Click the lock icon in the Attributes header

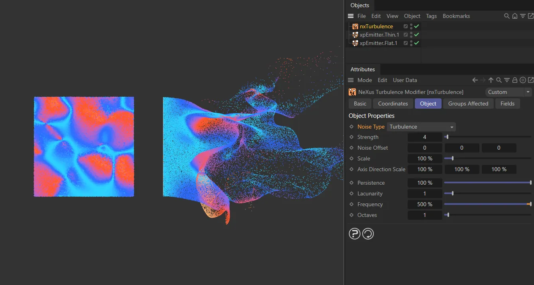pyautogui.click(x=515, y=80)
